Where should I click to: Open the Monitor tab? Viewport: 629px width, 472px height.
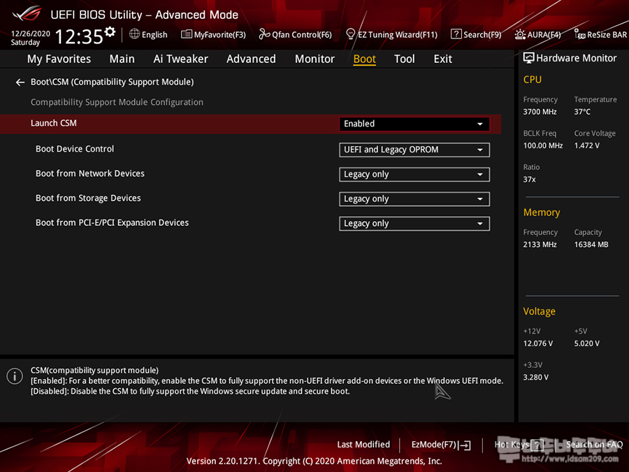pyautogui.click(x=314, y=59)
